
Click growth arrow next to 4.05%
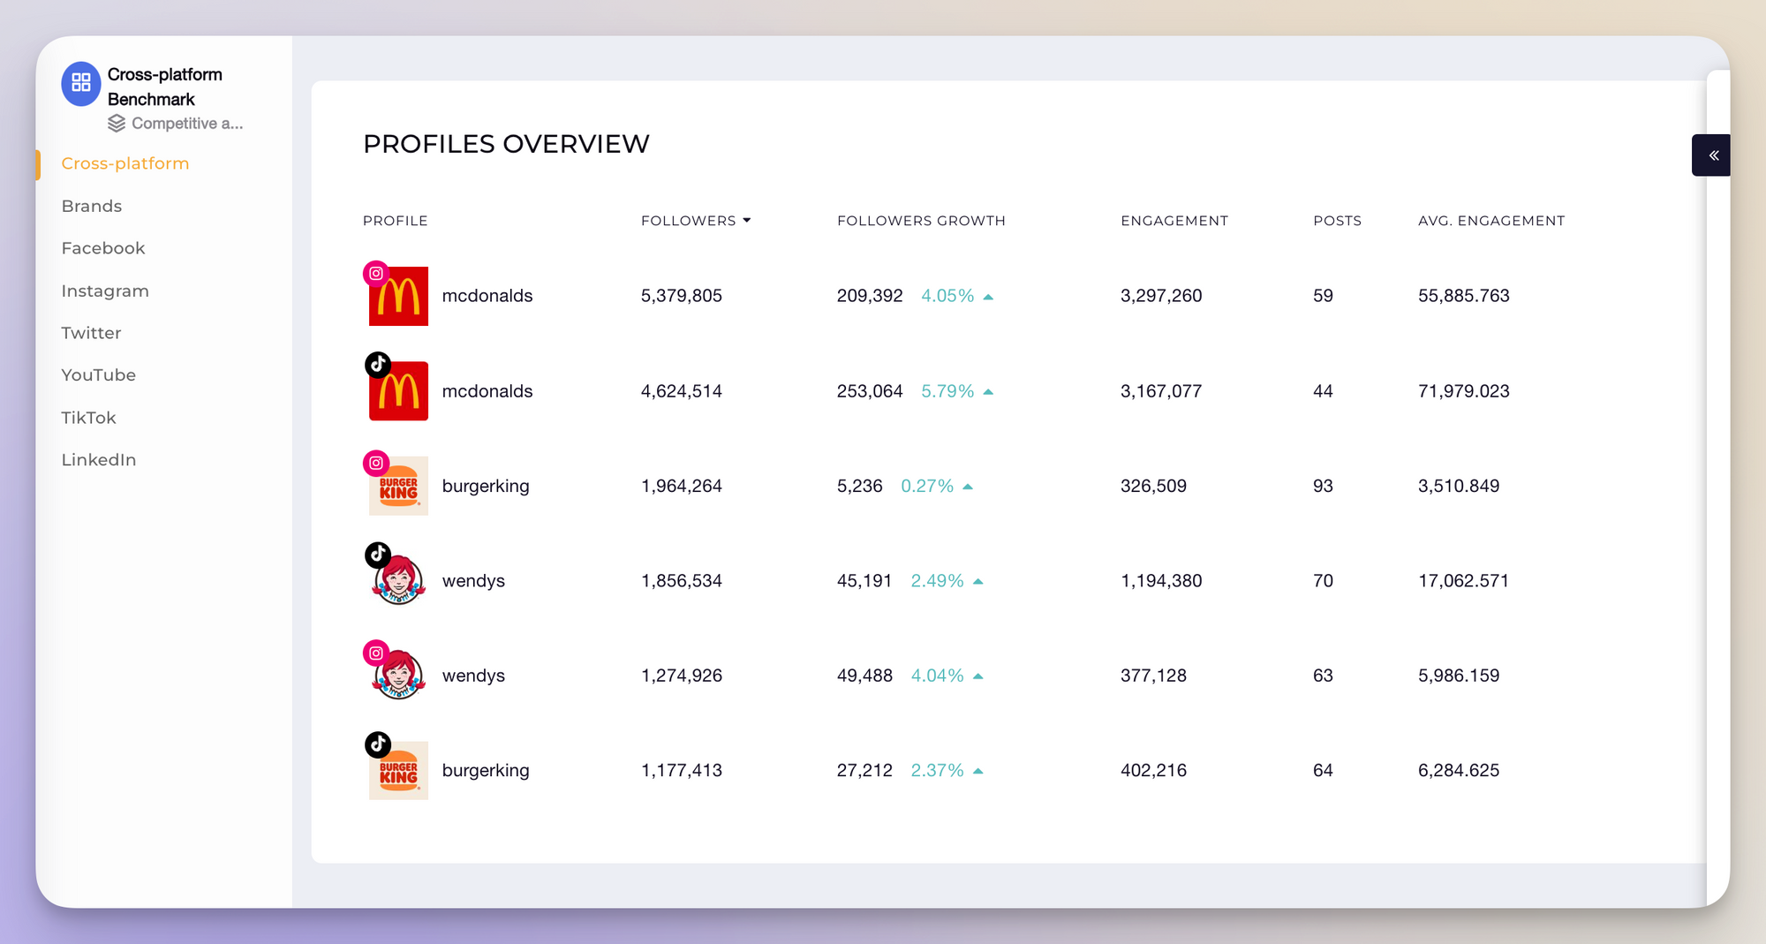point(988,297)
